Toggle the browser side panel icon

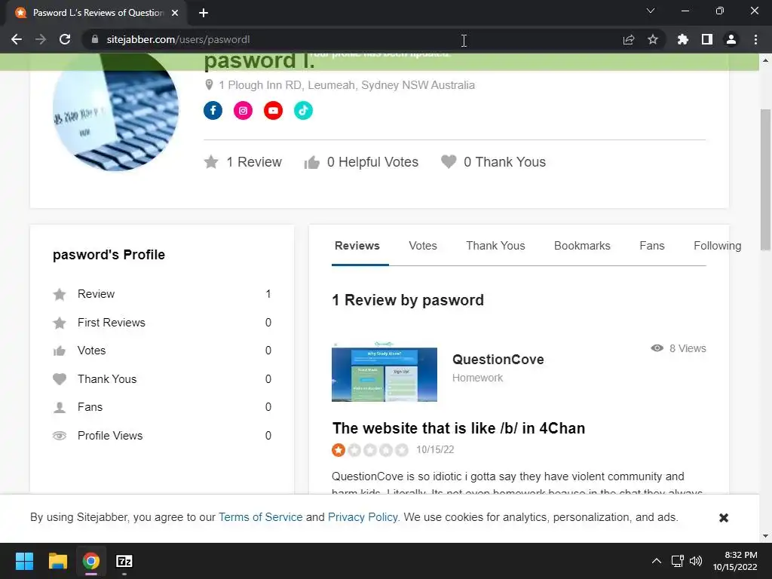click(x=707, y=39)
